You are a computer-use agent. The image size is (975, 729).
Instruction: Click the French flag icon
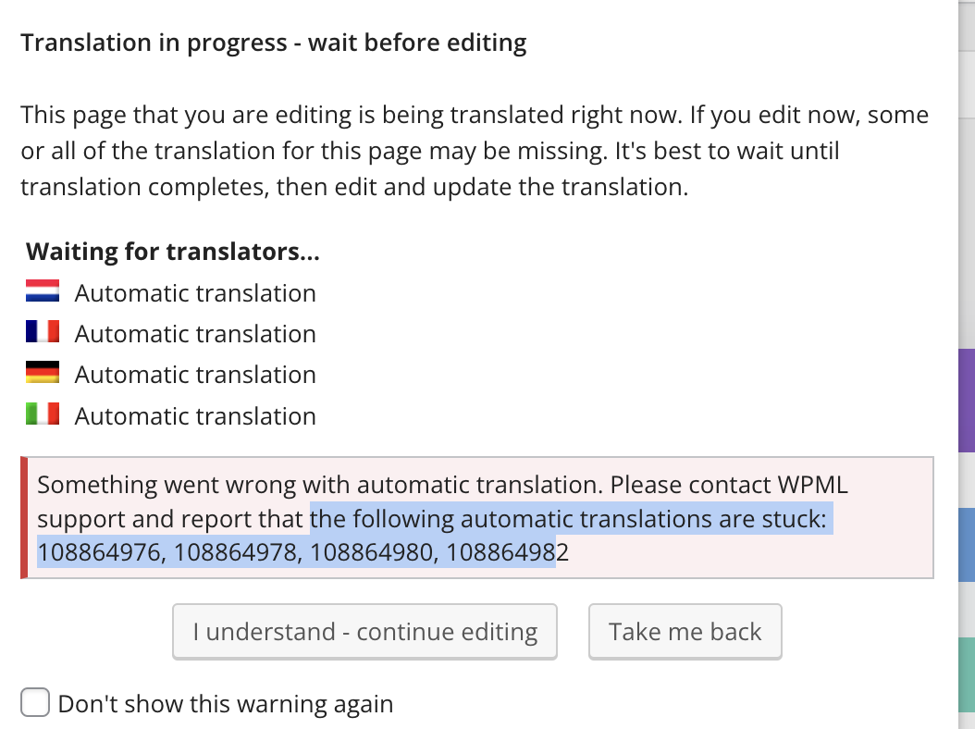43,331
